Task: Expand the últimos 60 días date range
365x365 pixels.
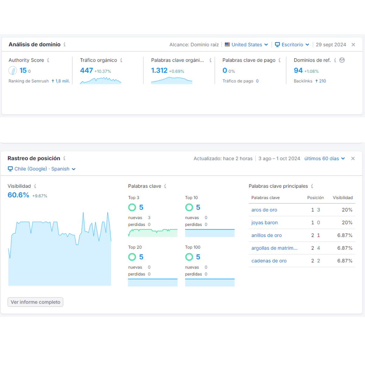Action: point(325,158)
